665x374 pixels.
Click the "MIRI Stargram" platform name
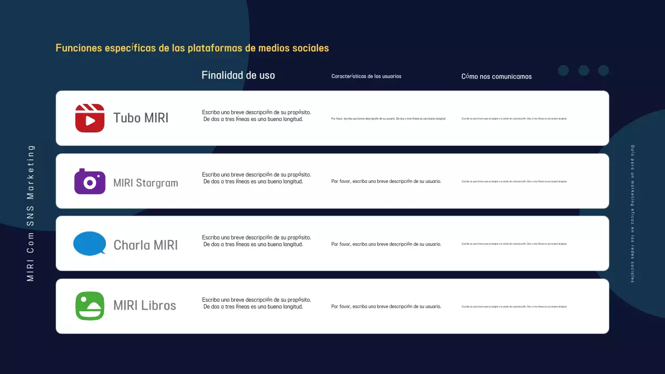click(x=145, y=183)
